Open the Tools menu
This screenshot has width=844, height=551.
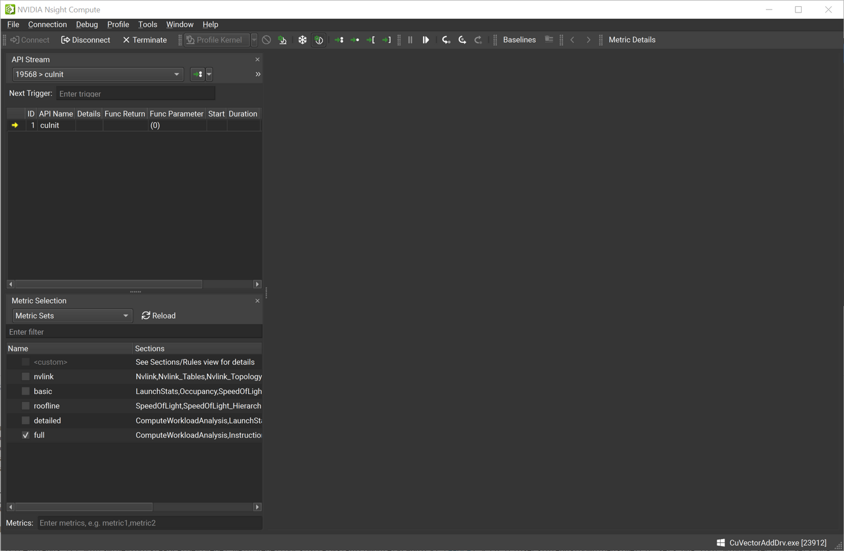(x=148, y=24)
